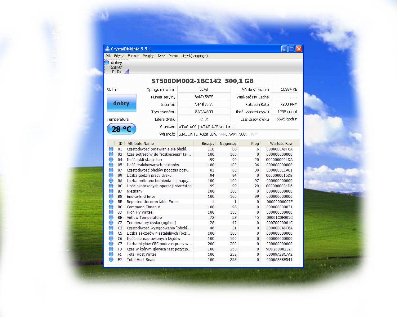Click the status orb for attribute C2

point(111,223)
